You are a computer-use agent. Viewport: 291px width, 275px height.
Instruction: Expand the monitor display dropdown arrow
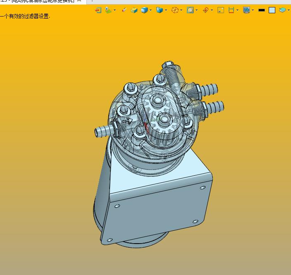coord(253,10)
